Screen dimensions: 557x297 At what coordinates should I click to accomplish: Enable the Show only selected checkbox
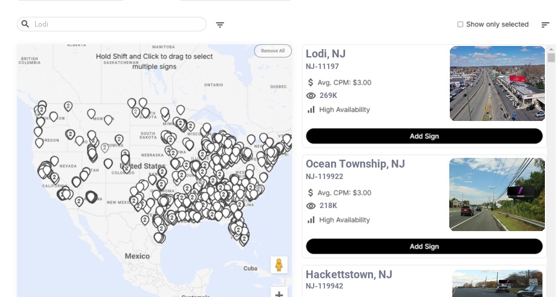tap(460, 25)
